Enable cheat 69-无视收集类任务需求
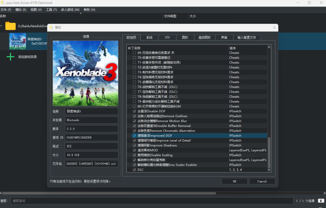Viewport: 326px width, 208px height. tap(134, 53)
